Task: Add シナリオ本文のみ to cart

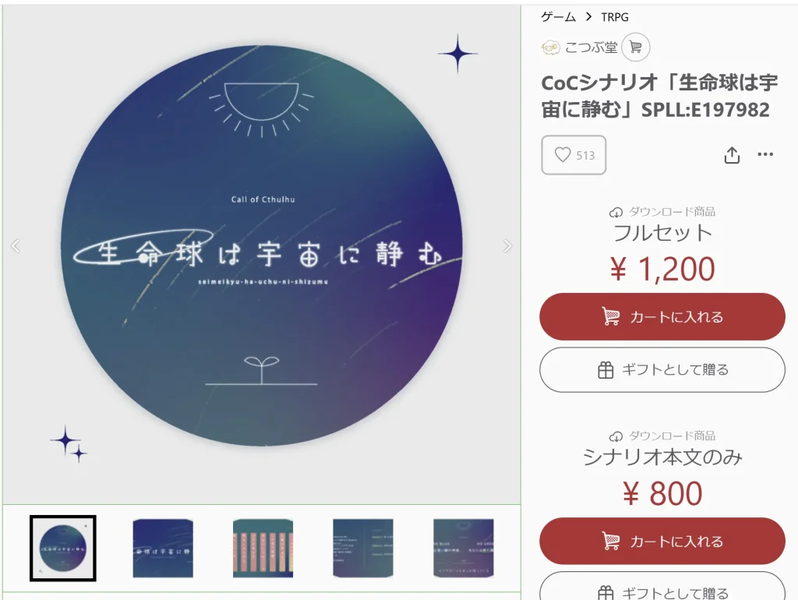Action: (662, 541)
